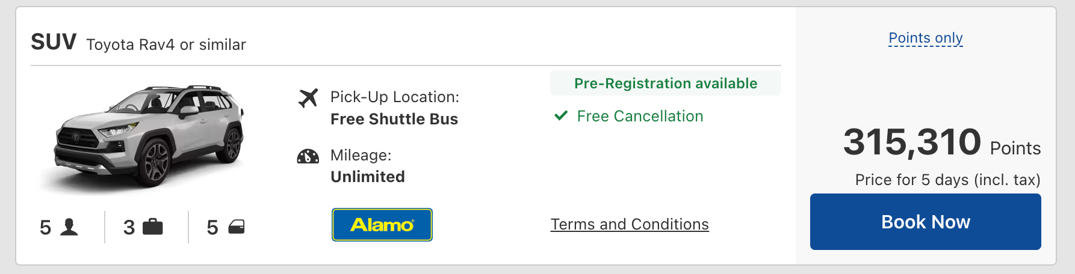Click the Alamo logo
Image resolution: width=1075 pixels, height=274 pixels.
coord(382,225)
